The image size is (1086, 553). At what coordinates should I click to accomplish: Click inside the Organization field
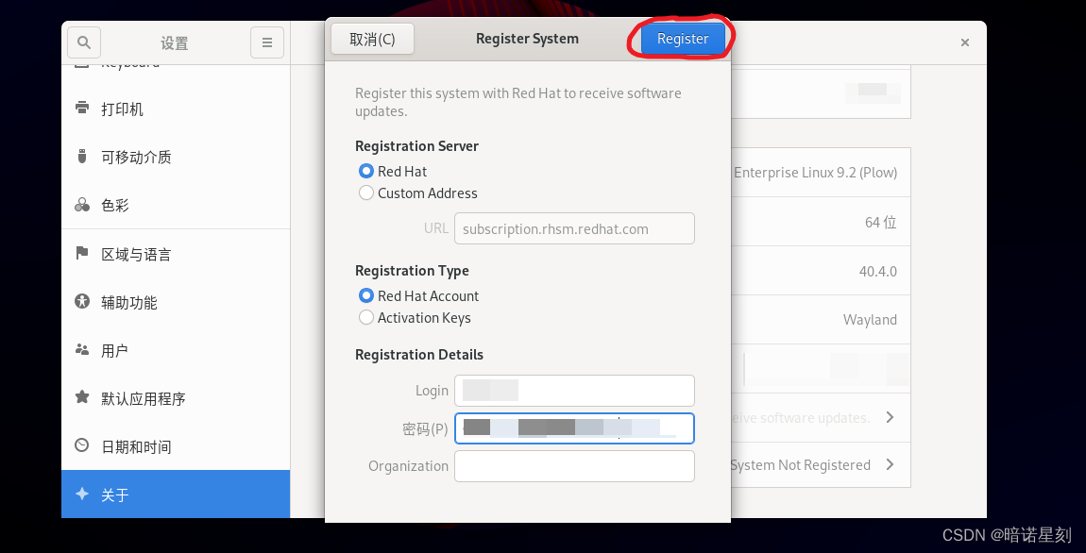574,465
